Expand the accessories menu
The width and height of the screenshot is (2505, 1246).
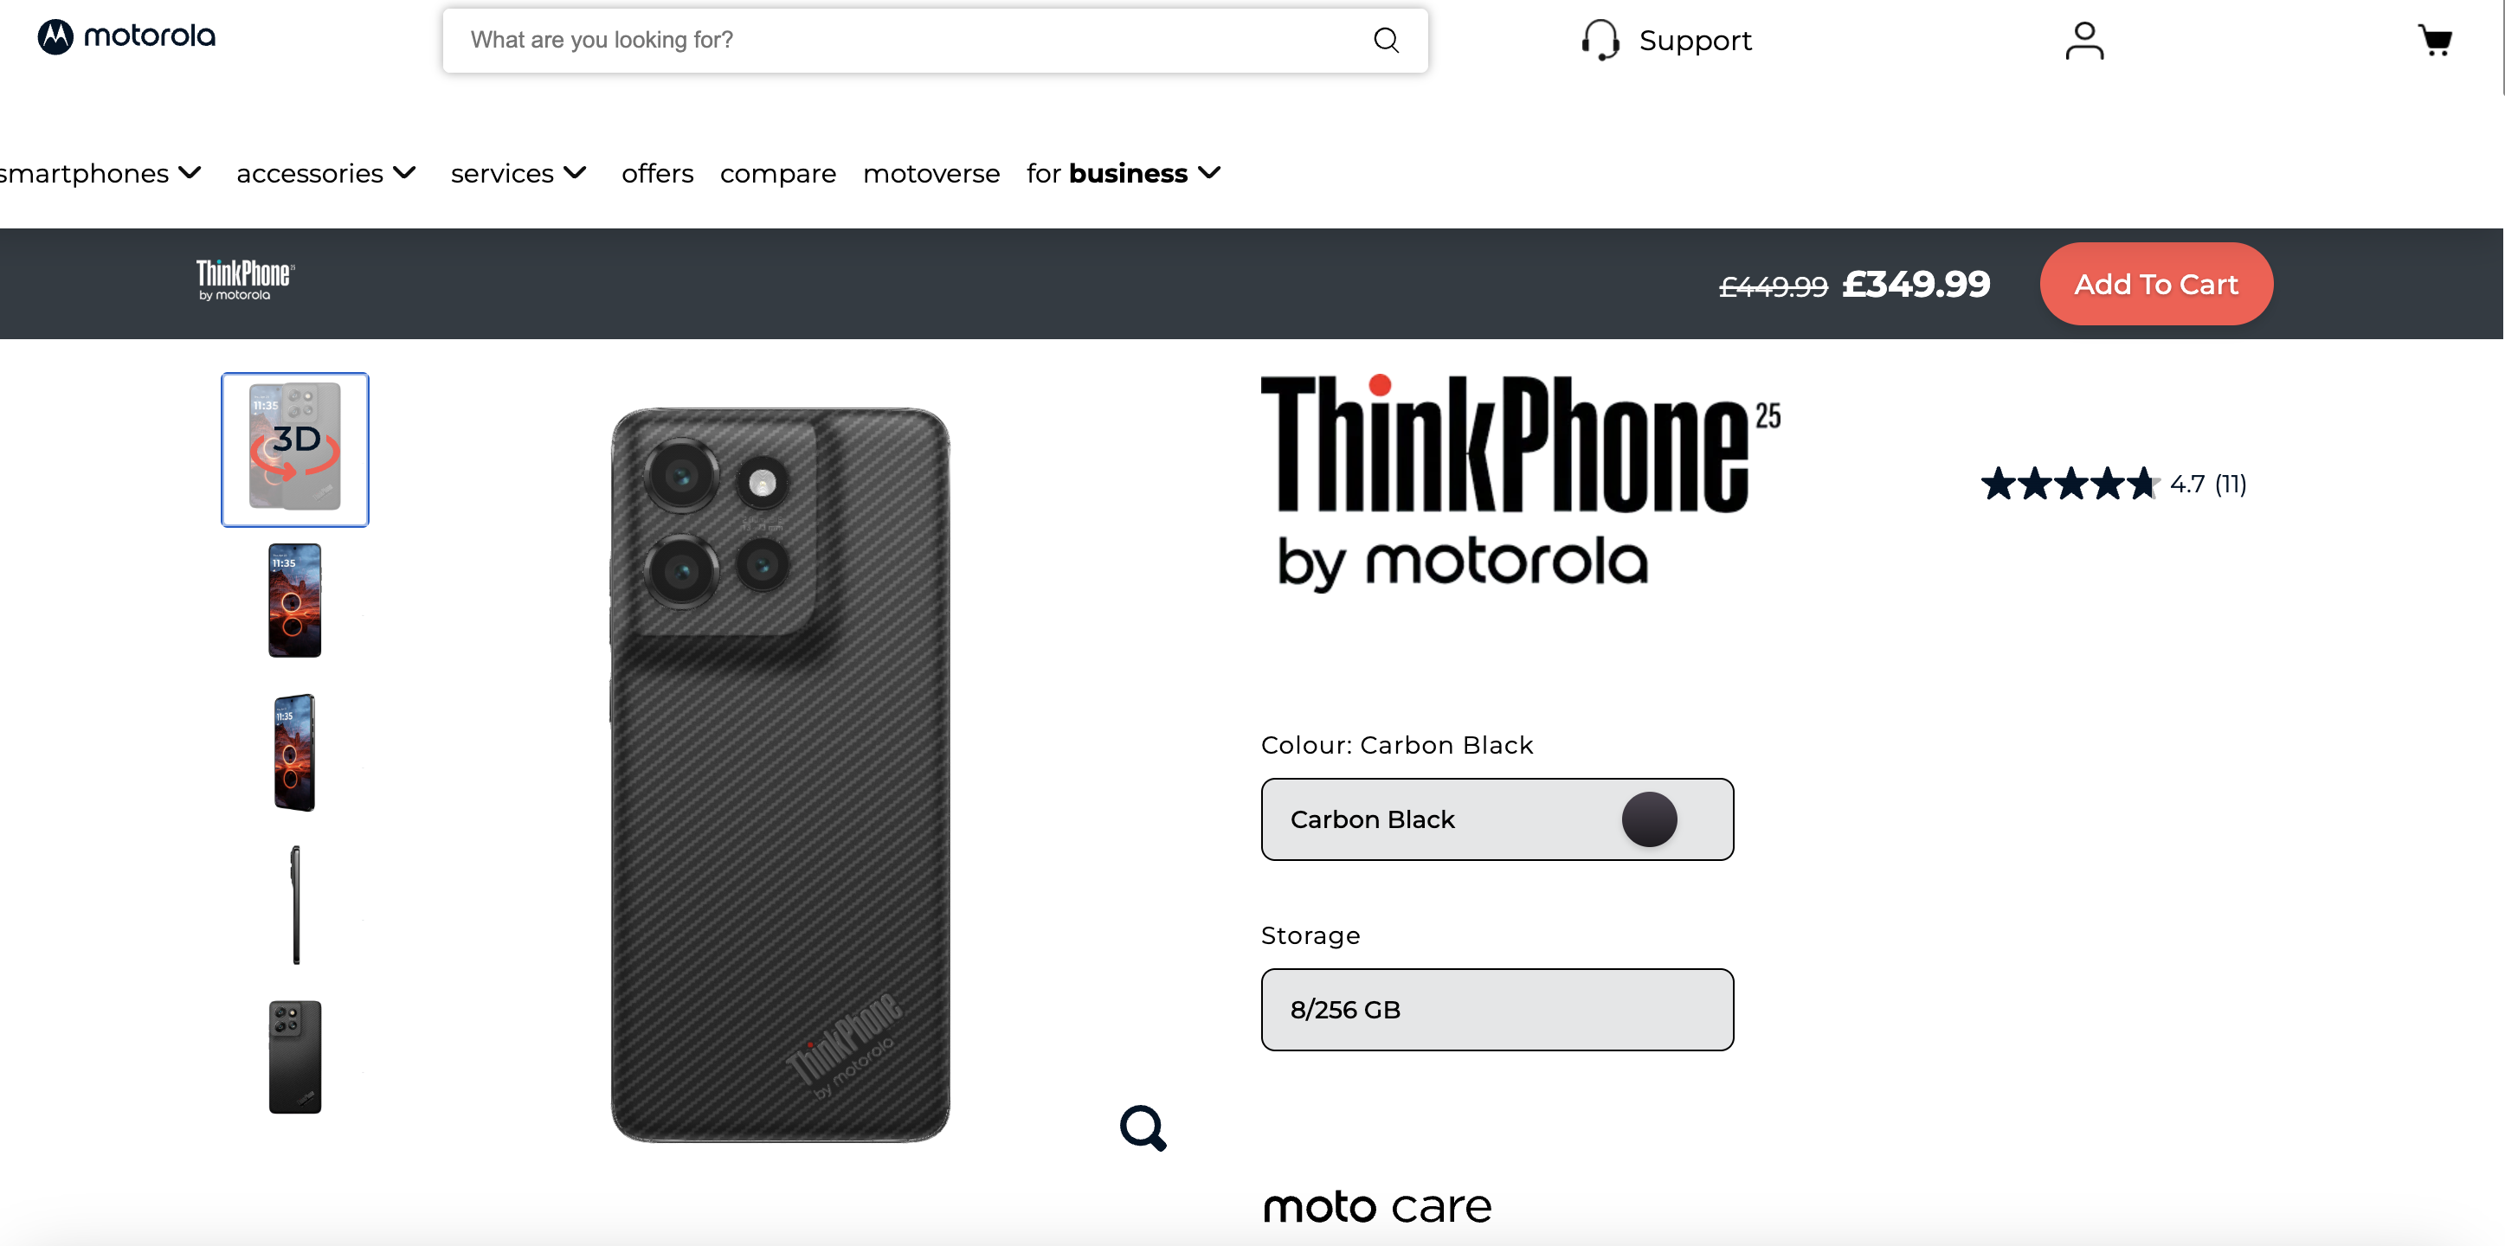(325, 173)
